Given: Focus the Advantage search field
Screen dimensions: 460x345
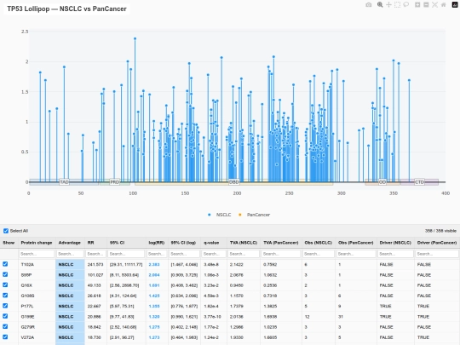Looking at the screenshot, I should 70,254.
